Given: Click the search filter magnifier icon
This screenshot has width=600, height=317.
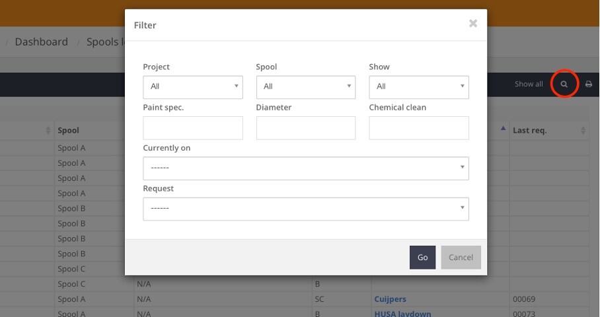Looking at the screenshot, I should coord(564,85).
